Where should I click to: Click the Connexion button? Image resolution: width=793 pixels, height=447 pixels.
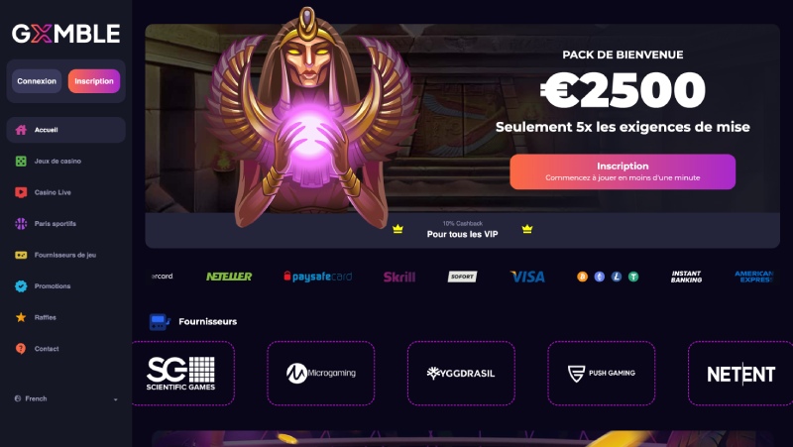click(x=37, y=81)
